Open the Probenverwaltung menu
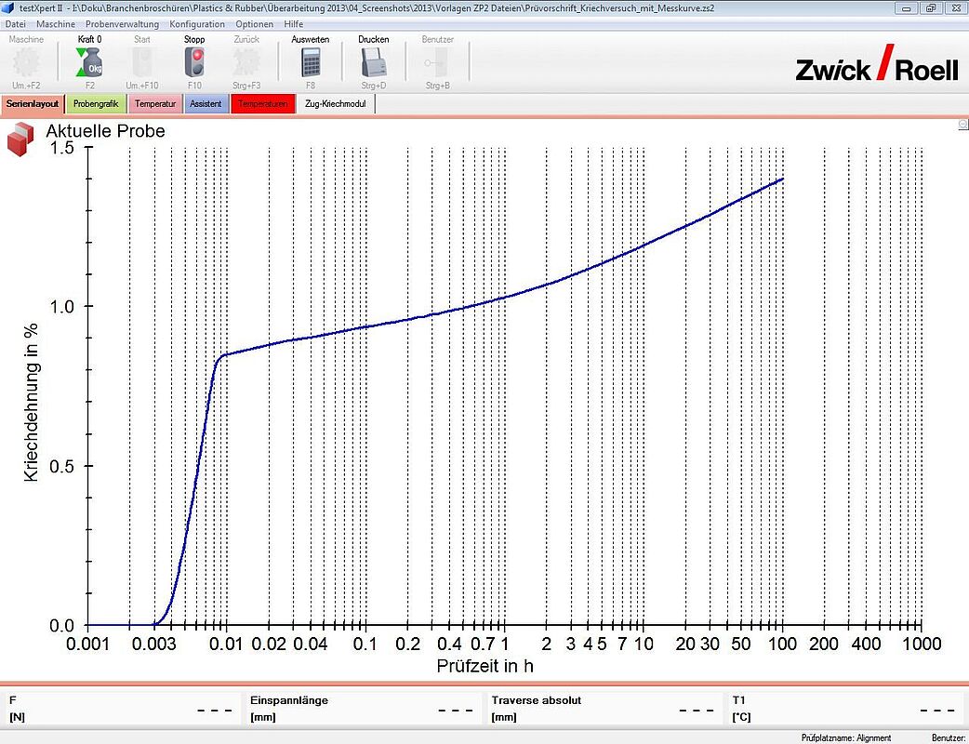Screen dimensions: 969x744 [122, 24]
